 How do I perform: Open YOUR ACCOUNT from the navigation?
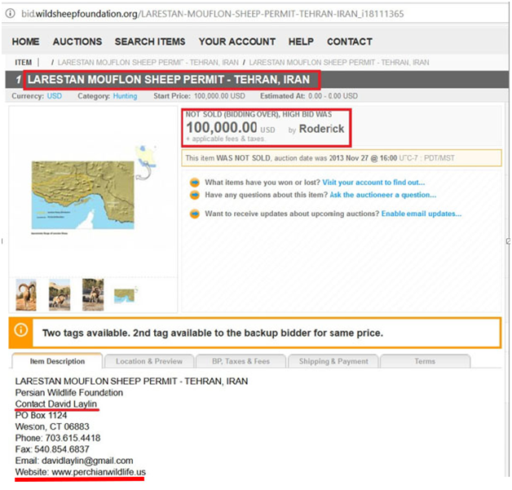(x=236, y=42)
